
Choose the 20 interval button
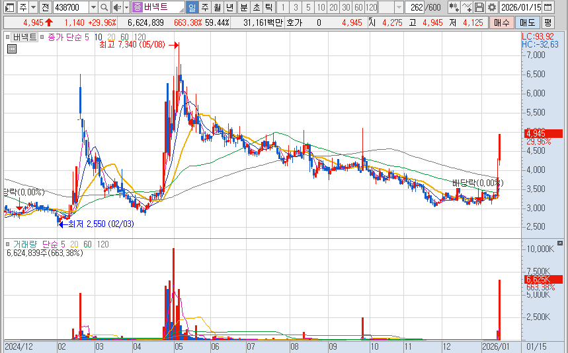[x=333, y=7]
